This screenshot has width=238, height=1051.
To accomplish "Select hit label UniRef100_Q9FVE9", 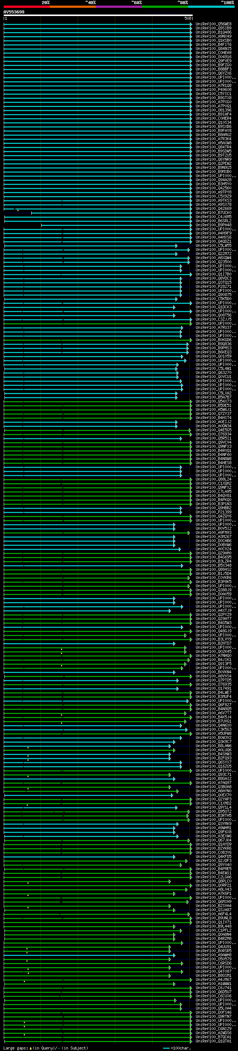I will point(213,61).
